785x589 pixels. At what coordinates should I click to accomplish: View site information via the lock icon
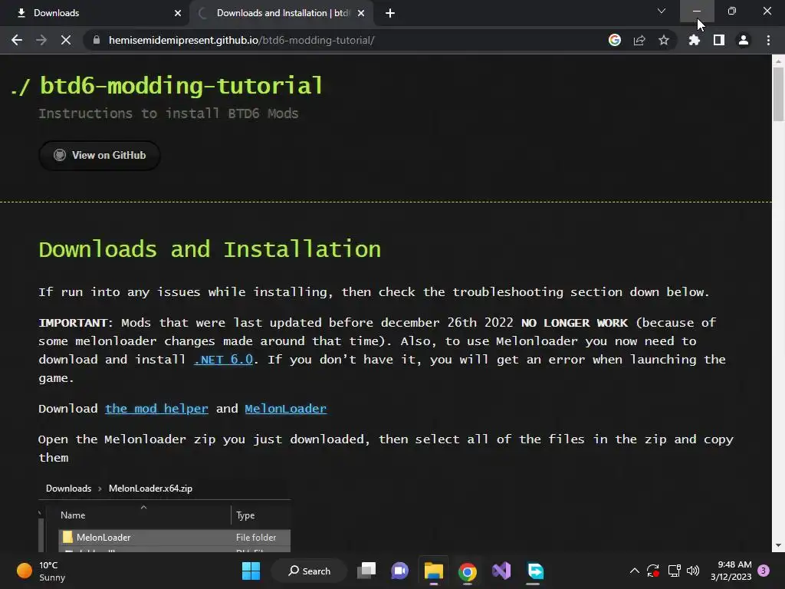tap(97, 40)
